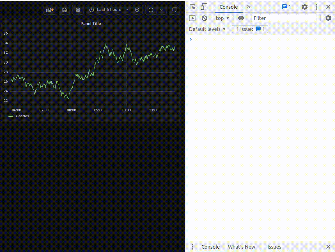
Task: Close the DevTools panel
Action: (x=328, y=7)
